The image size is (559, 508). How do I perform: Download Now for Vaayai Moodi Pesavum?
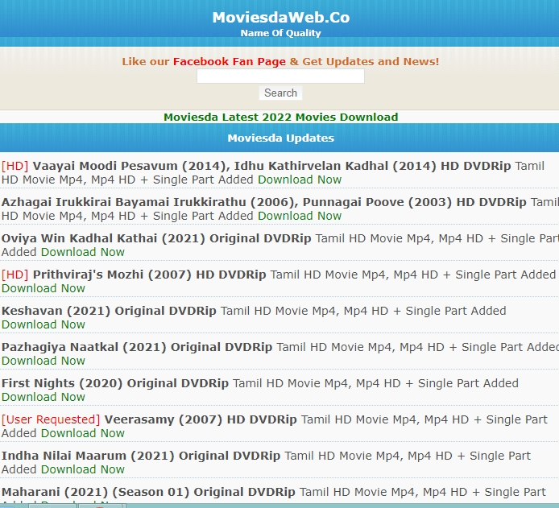[300, 180]
